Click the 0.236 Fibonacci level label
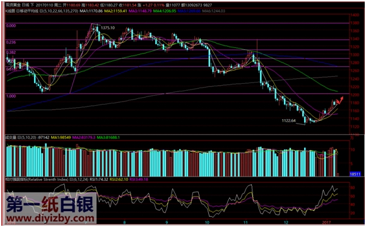Screen dimensions: 366x227 point(11,42)
